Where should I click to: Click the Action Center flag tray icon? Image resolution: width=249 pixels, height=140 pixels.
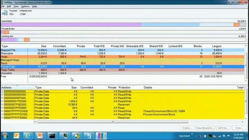coord(229,136)
